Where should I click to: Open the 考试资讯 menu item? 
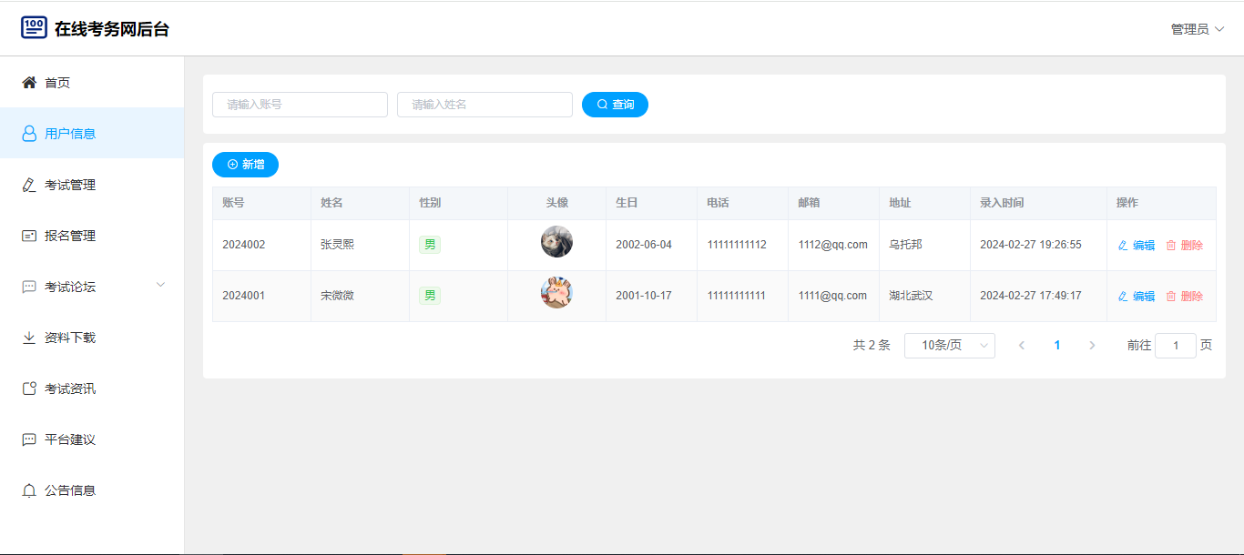70,388
